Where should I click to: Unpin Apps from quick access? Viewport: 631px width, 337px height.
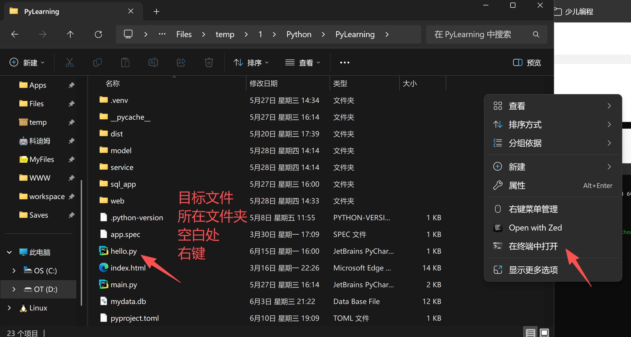[x=71, y=85]
